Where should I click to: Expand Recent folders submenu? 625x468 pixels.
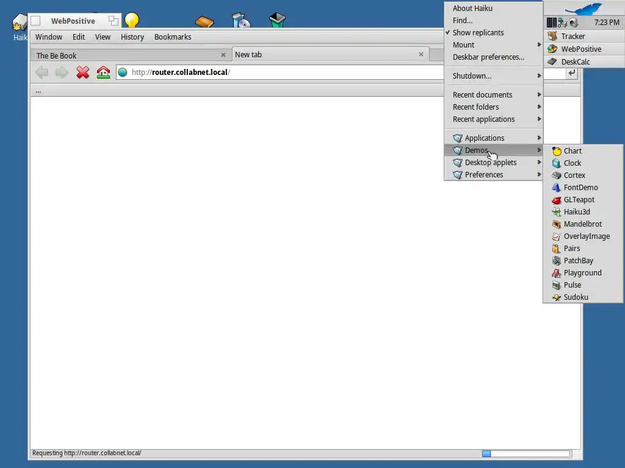pos(493,107)
